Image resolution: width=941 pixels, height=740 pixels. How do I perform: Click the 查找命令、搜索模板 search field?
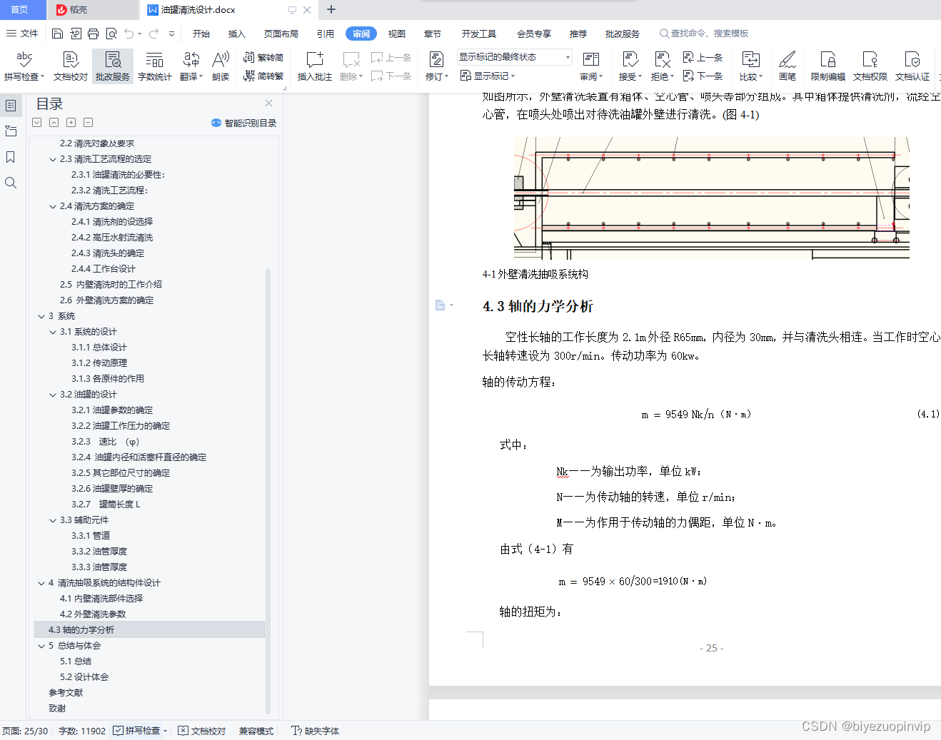point(704,34)
